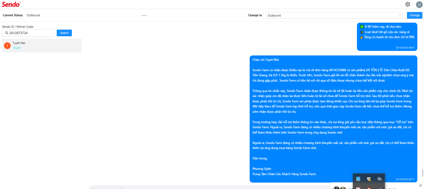
Task: Open the settings gear icon
Action: (408, 4)
